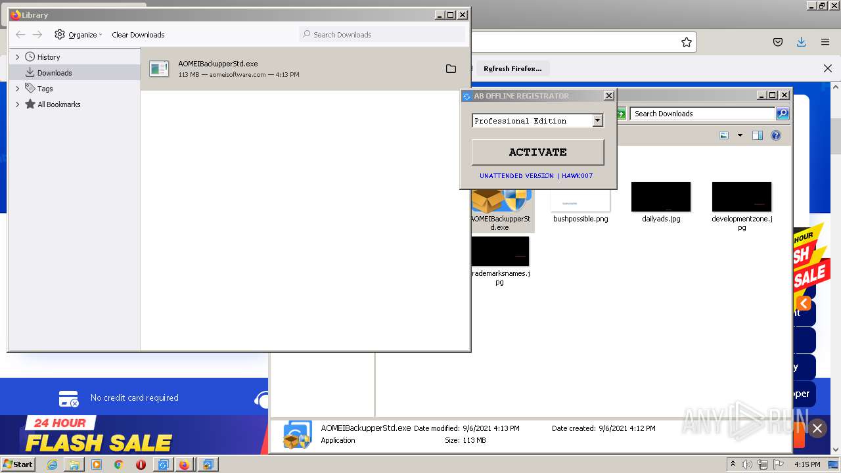
Task: Switch to AB Offline Registrator taskbar item
Action: tap(162, 464)
